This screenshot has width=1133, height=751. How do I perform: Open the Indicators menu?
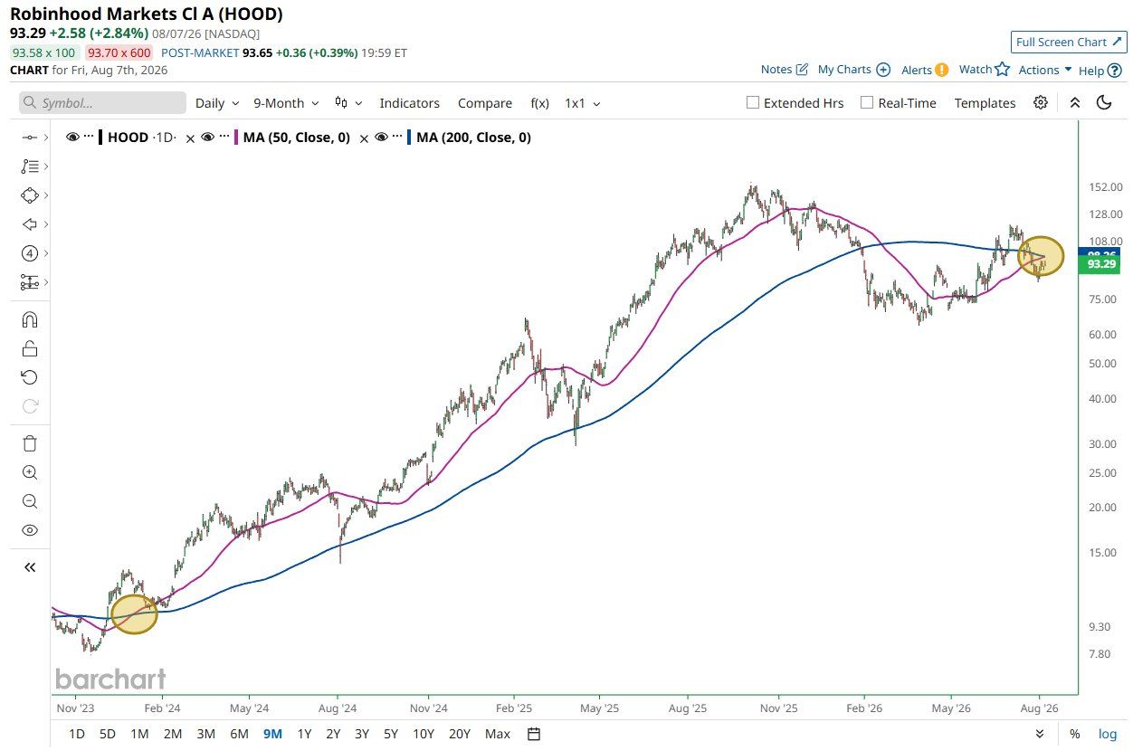[x=409, y=103]
